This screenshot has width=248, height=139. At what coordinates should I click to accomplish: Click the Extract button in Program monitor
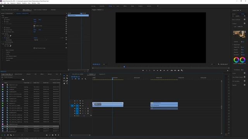click(175, 70)
